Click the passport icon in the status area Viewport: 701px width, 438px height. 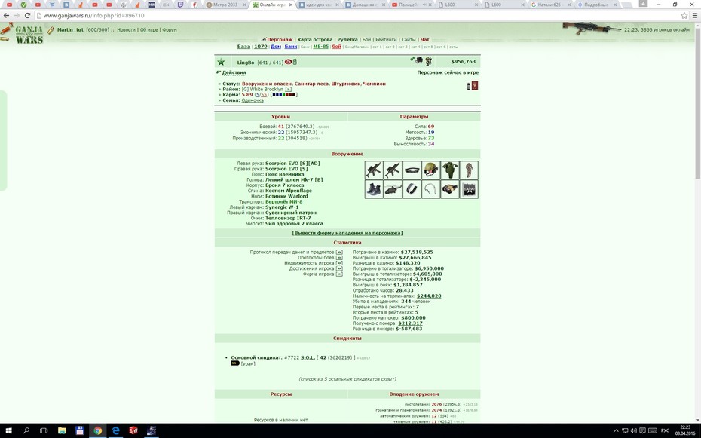point(475,85)
